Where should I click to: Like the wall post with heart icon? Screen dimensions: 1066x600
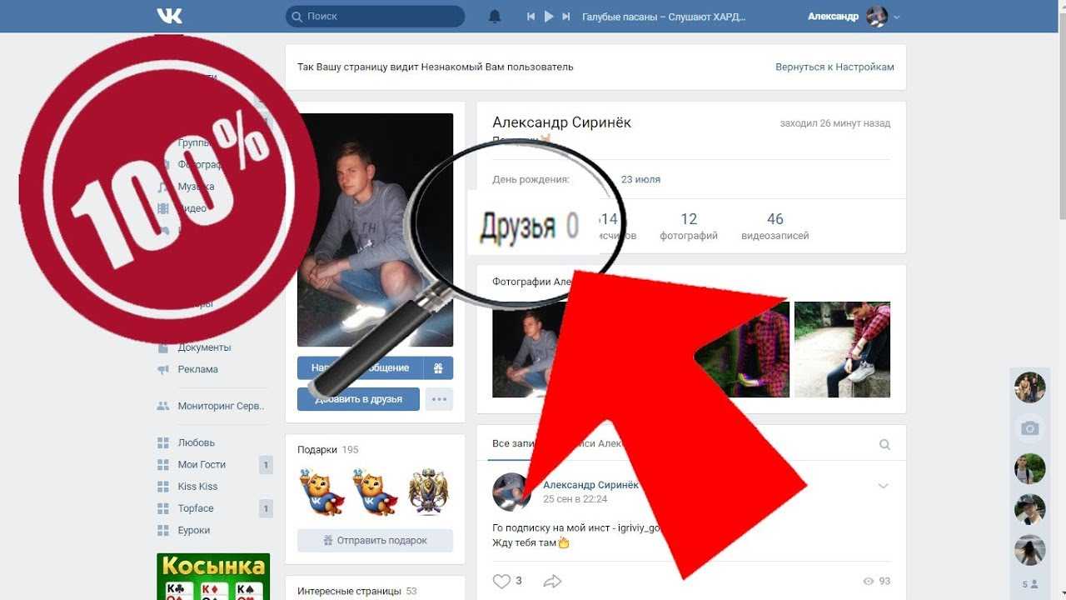click(x=501, y=581)
